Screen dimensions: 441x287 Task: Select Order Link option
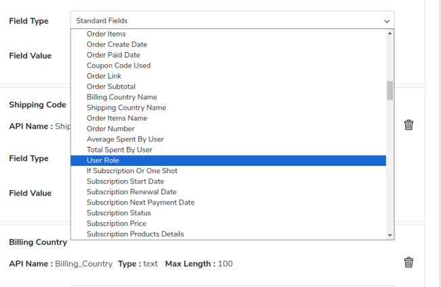(104, 76)
